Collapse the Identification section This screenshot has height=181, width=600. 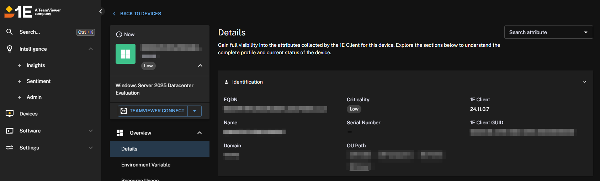tap(584, 82)
